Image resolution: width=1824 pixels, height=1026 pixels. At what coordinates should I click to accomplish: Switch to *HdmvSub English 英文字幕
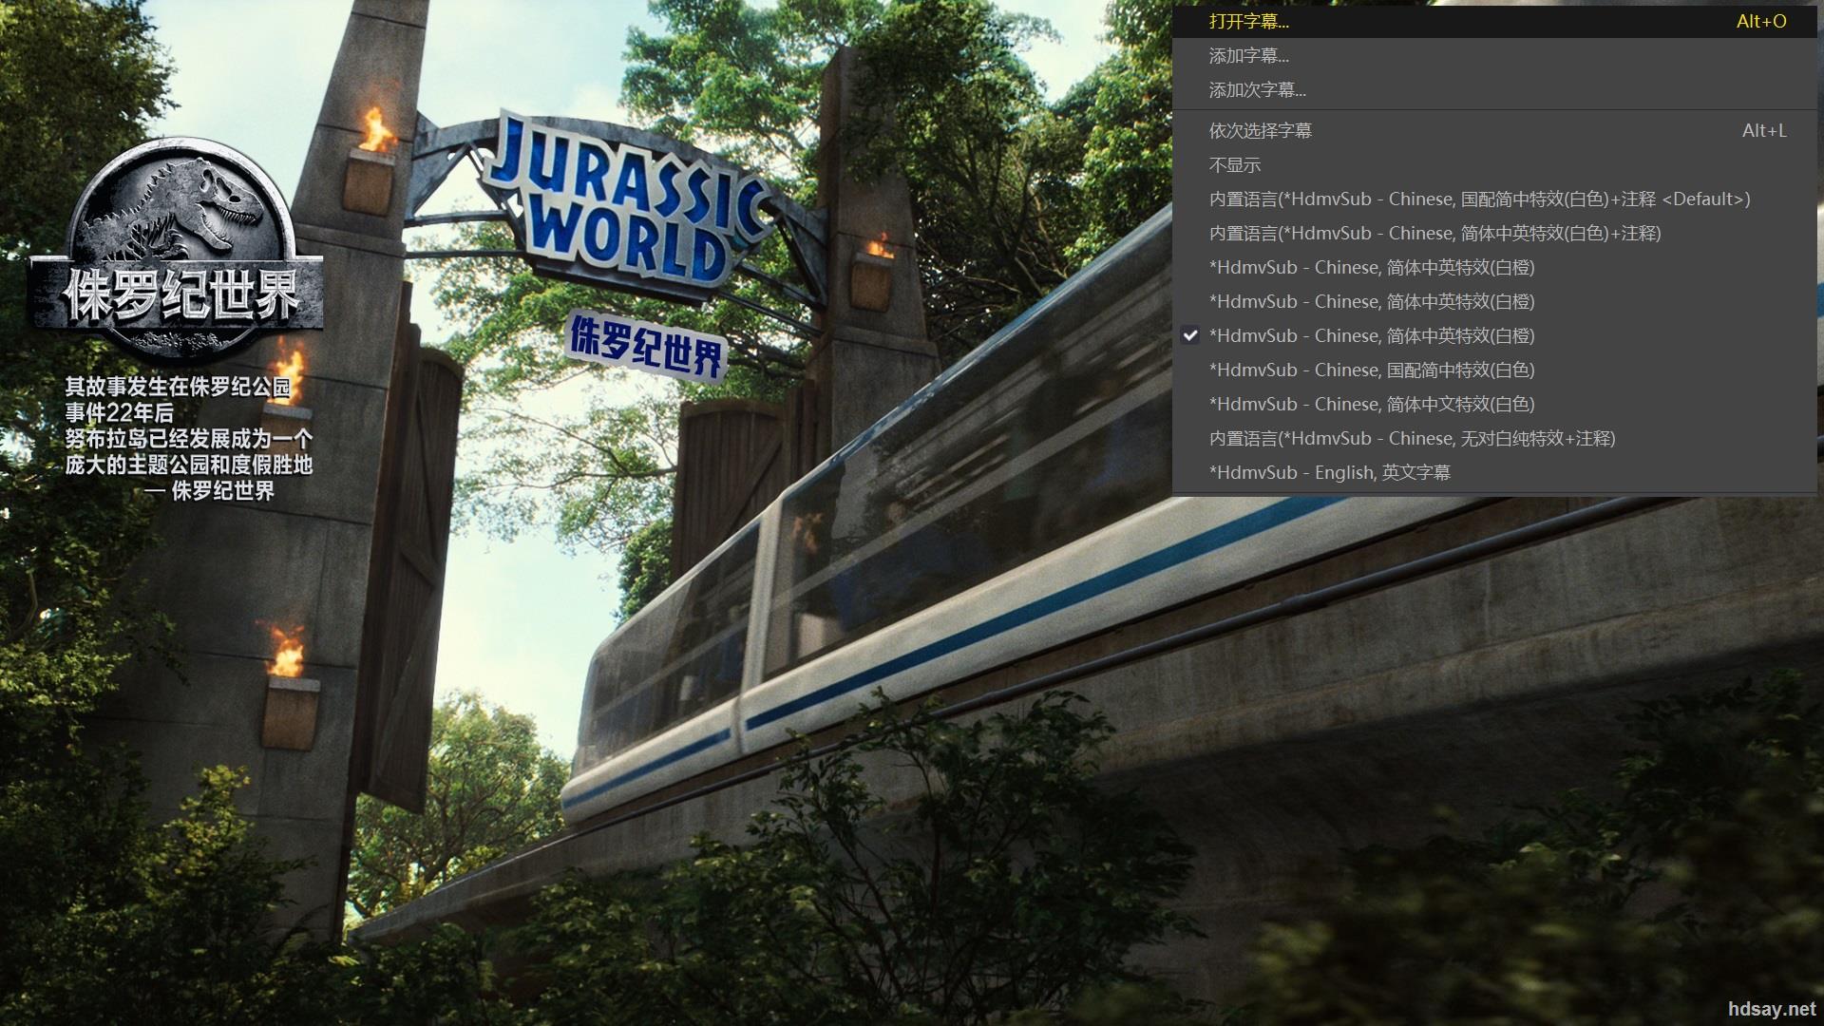tap(1494, 473)
